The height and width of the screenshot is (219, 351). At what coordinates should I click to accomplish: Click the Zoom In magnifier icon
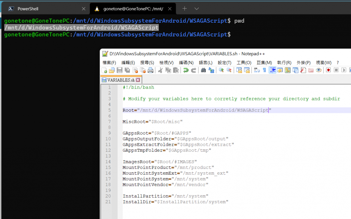point(221,70)
